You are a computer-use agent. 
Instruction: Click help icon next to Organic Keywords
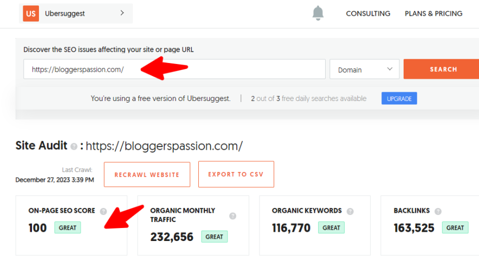point(350,211)
